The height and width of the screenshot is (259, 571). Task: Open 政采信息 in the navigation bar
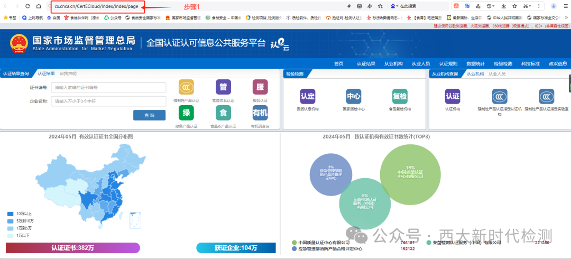tap(558, 64)
